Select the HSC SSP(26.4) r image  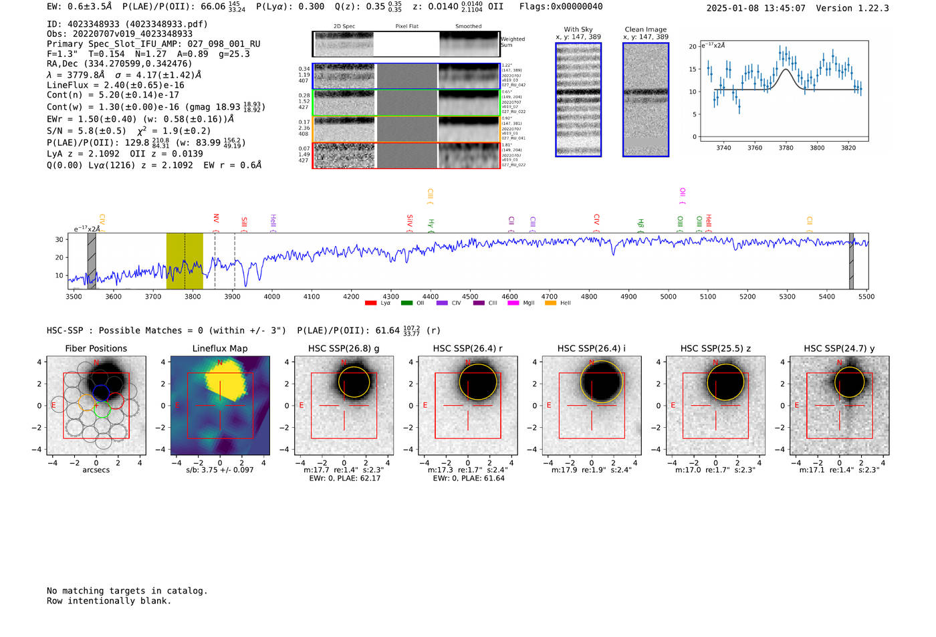pyautogui.click(x=468, y=405)
